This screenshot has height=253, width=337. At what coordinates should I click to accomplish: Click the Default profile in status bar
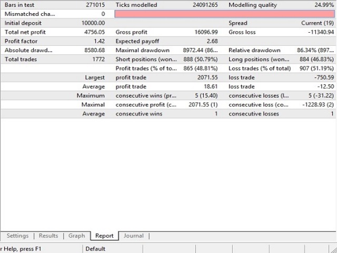point(95,249)
